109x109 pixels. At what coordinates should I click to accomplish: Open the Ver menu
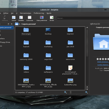[12, 13]
